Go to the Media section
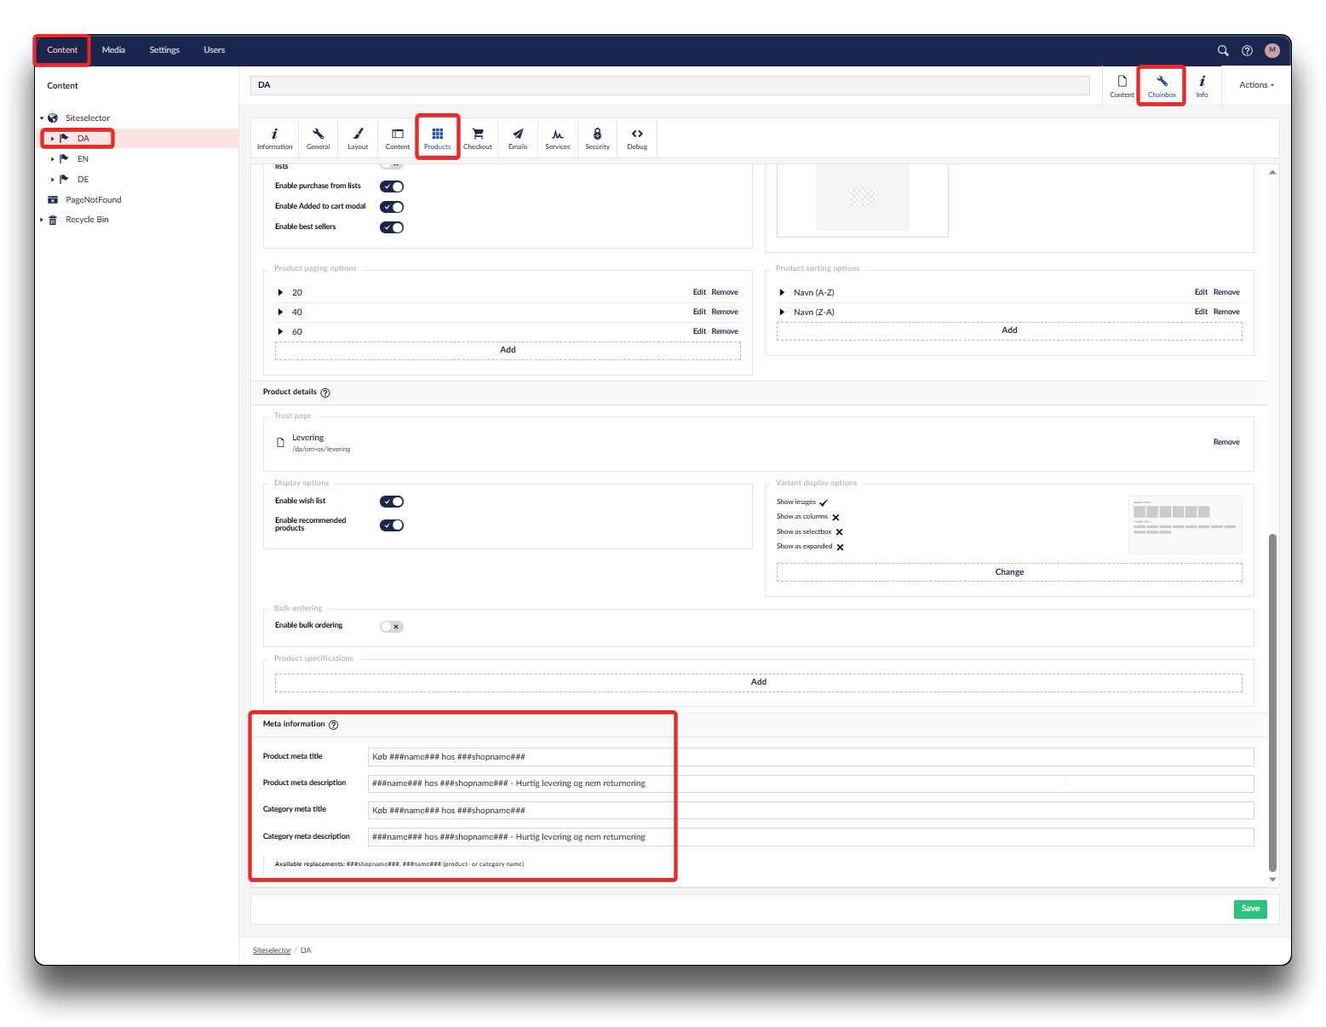1326x1027 pixels. click(x=113, y=50)
